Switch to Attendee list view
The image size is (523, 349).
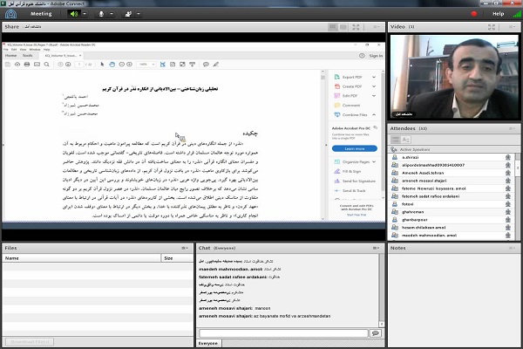click(395, 140)
